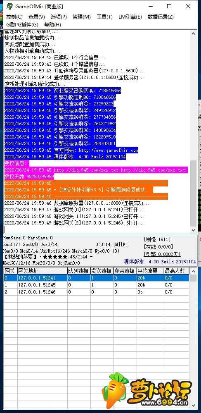The width and height of the screenshot is (201, 413).
Task: Click the 平均流量 column header
Action: (x=150, y=271)
